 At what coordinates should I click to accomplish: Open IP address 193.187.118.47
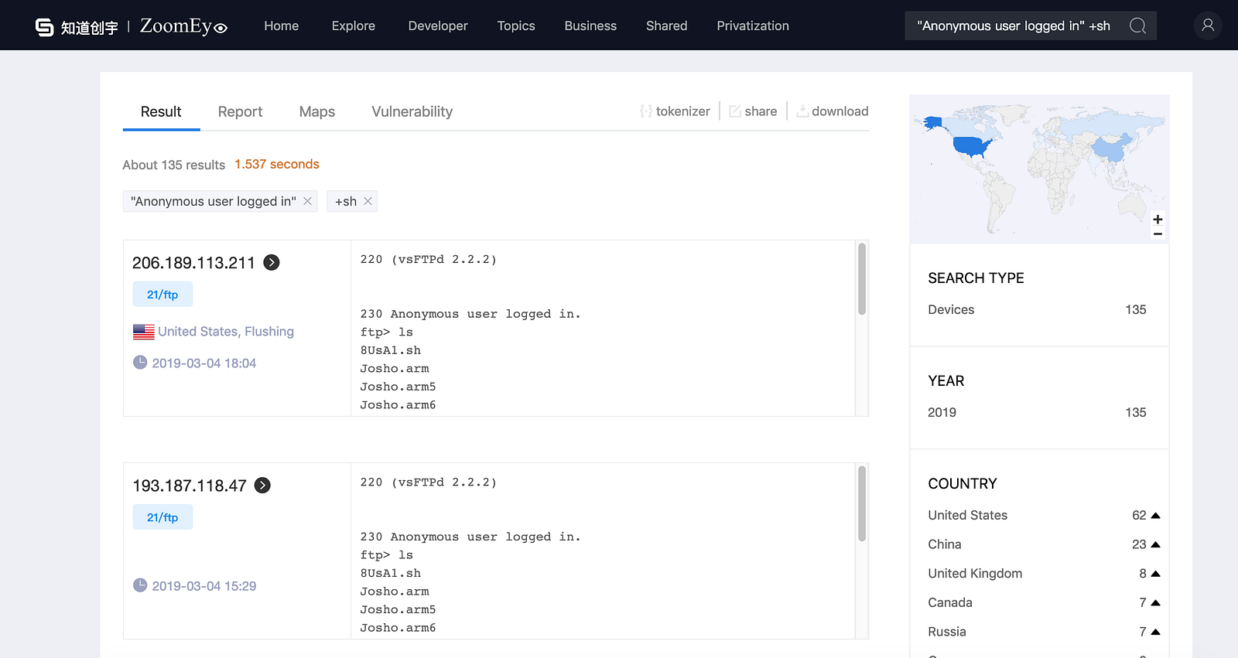click(x=190, y=486)
